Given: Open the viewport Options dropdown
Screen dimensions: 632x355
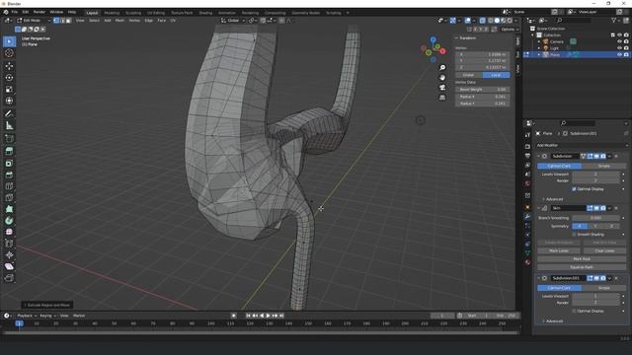Looking at the screenshot, I should click(x=510, y=29).
